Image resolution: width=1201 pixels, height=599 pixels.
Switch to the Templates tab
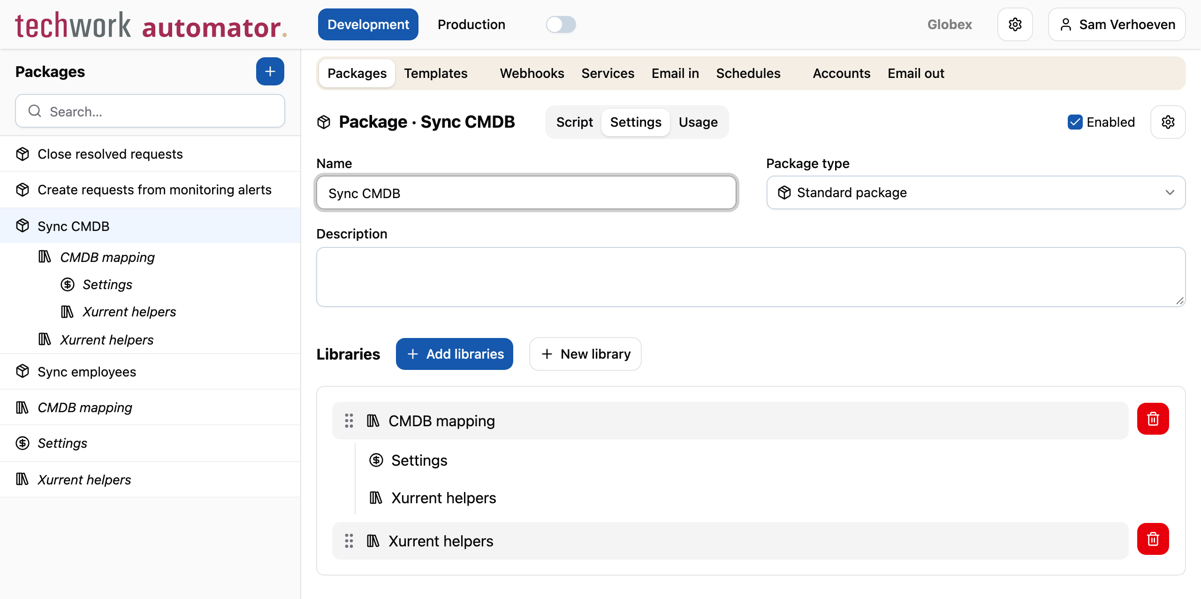click(436, 73)
